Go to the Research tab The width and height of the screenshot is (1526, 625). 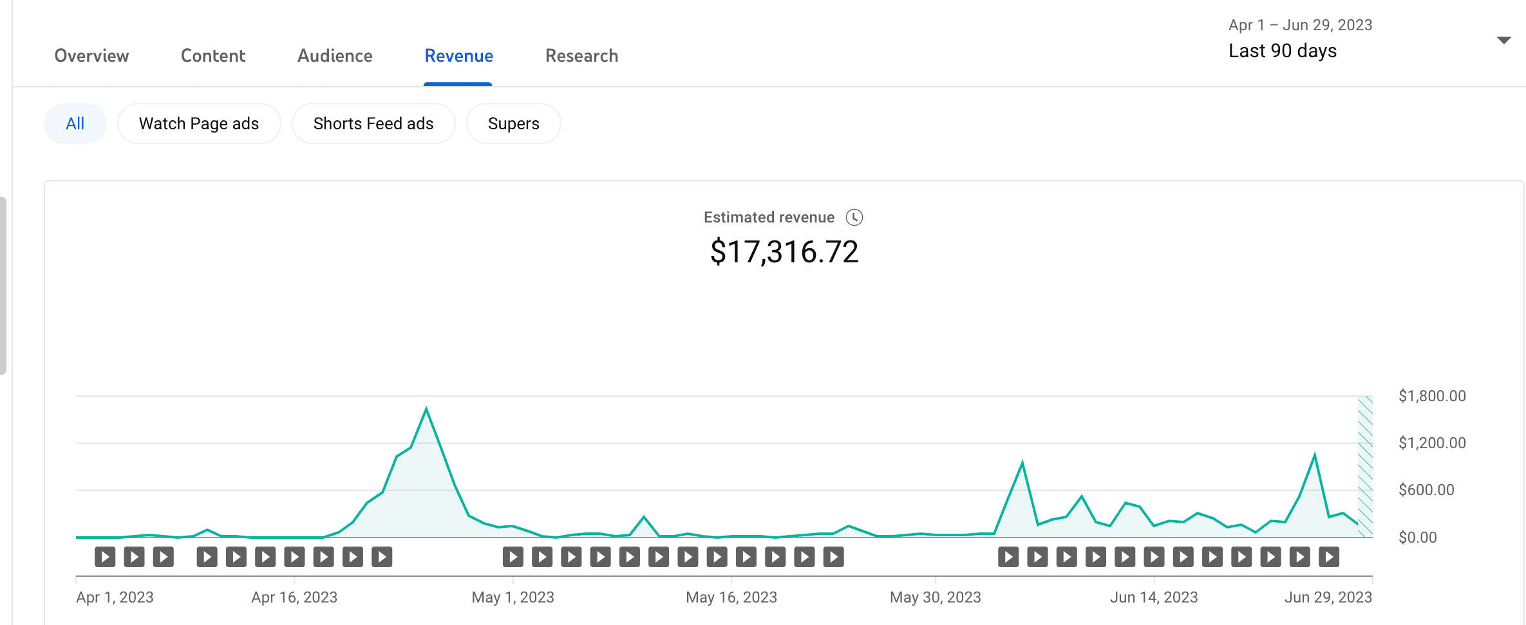581,56
